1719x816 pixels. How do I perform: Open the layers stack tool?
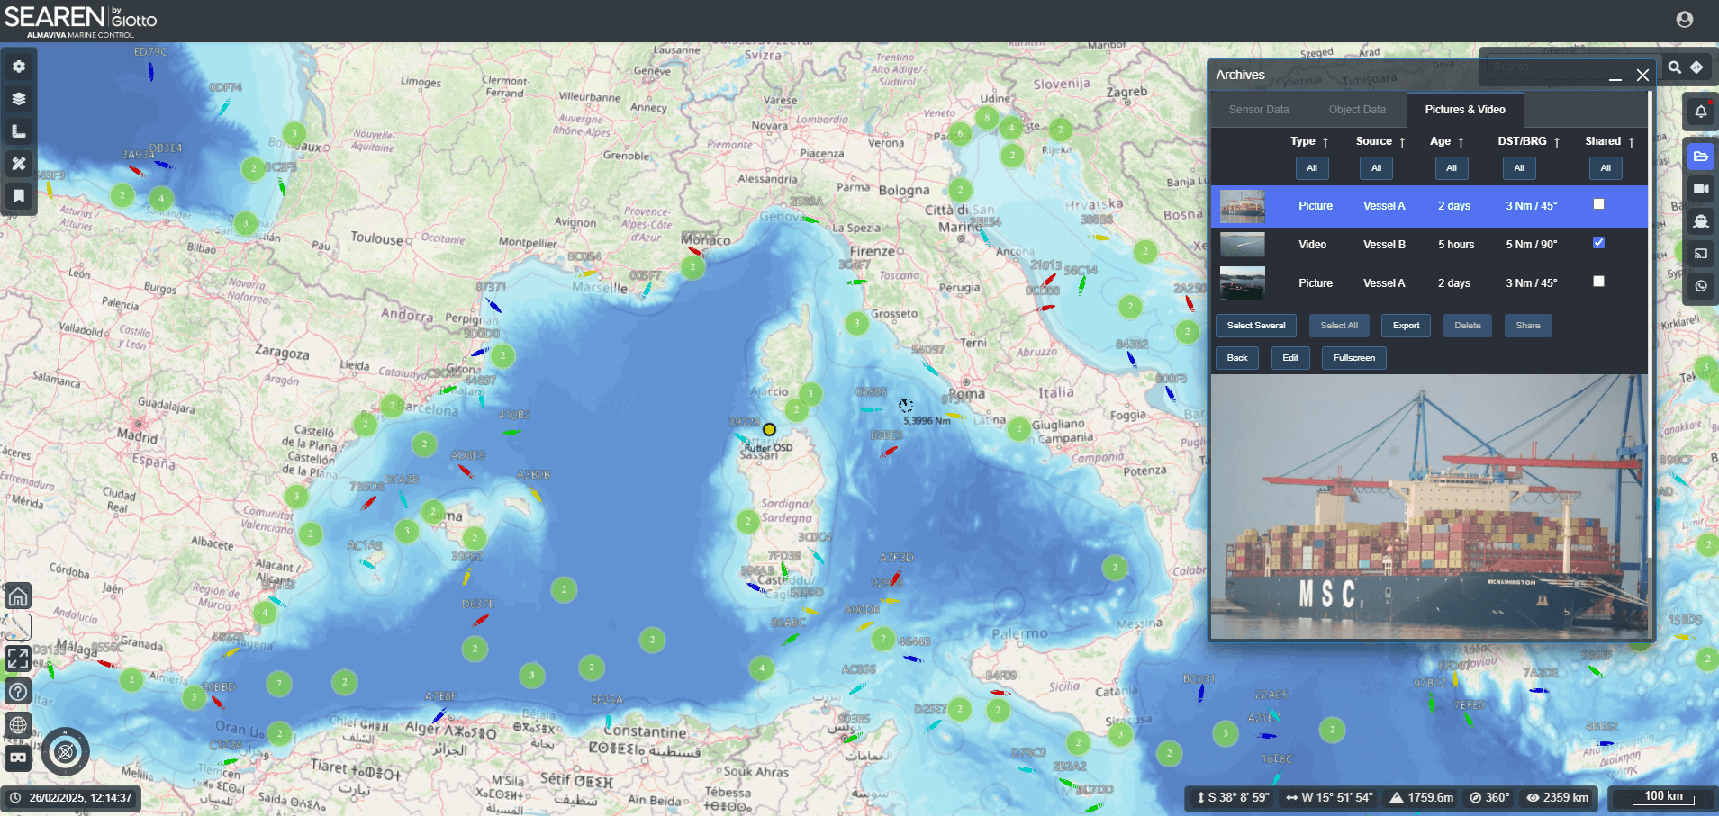coord(19,99)
